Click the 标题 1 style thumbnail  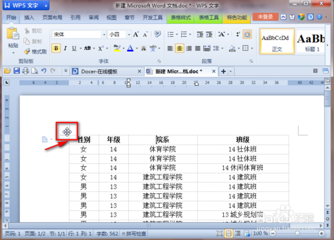point(311,41)
